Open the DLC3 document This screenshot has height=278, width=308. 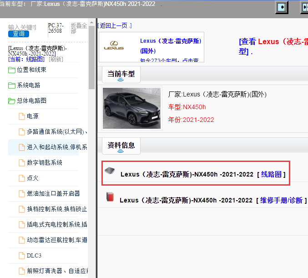coord(34,255)
